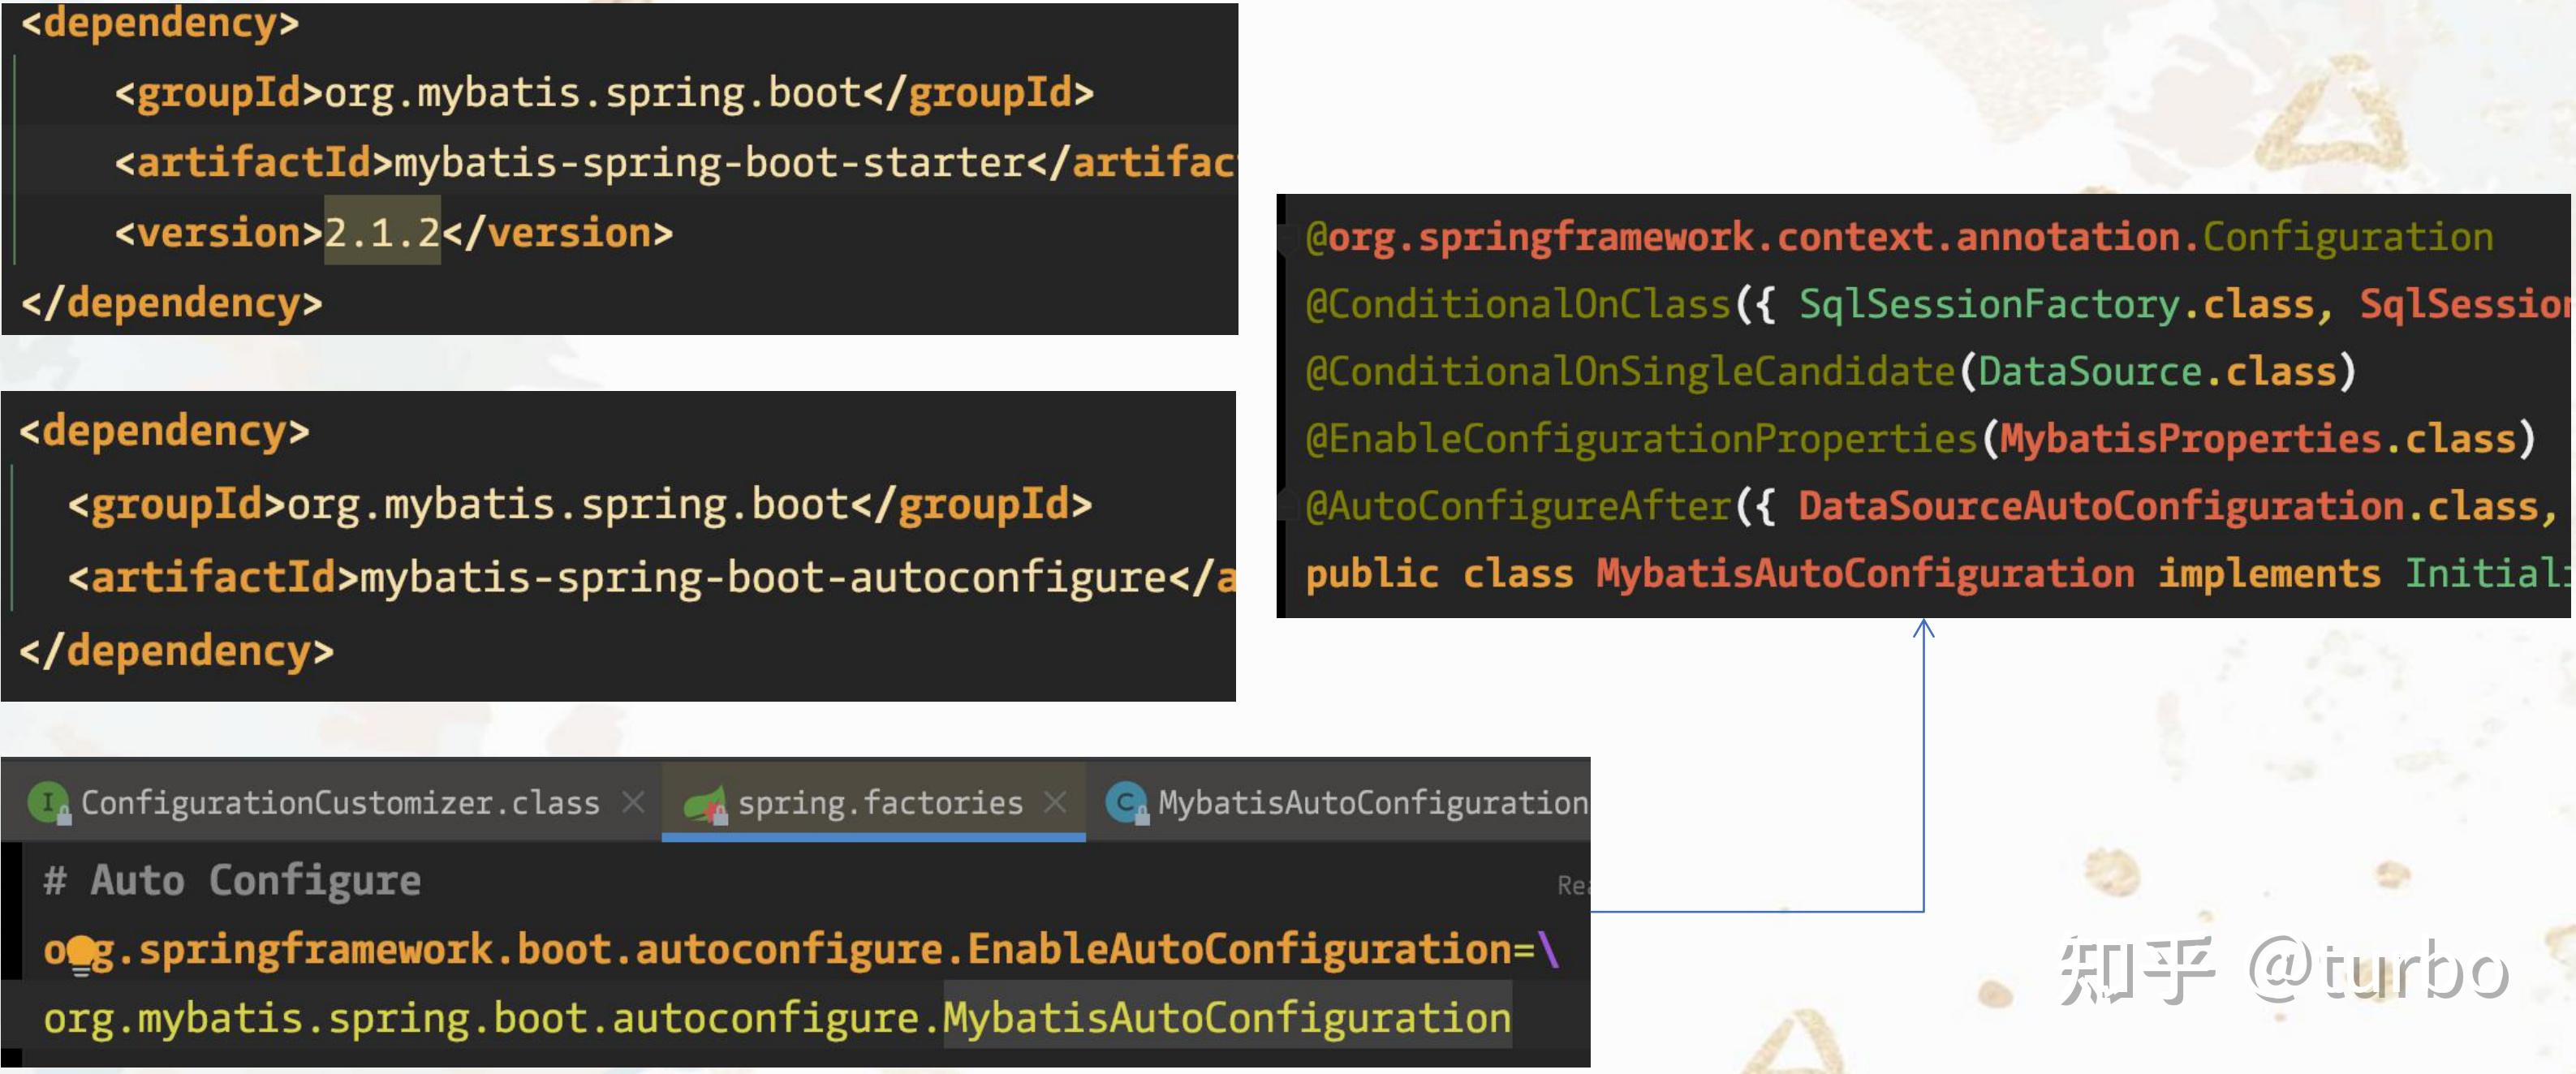This screenshot has width=2576, height=1074.
Task: Click the @AutoConfigureAfter annotation
Action: click(1518, 506)
